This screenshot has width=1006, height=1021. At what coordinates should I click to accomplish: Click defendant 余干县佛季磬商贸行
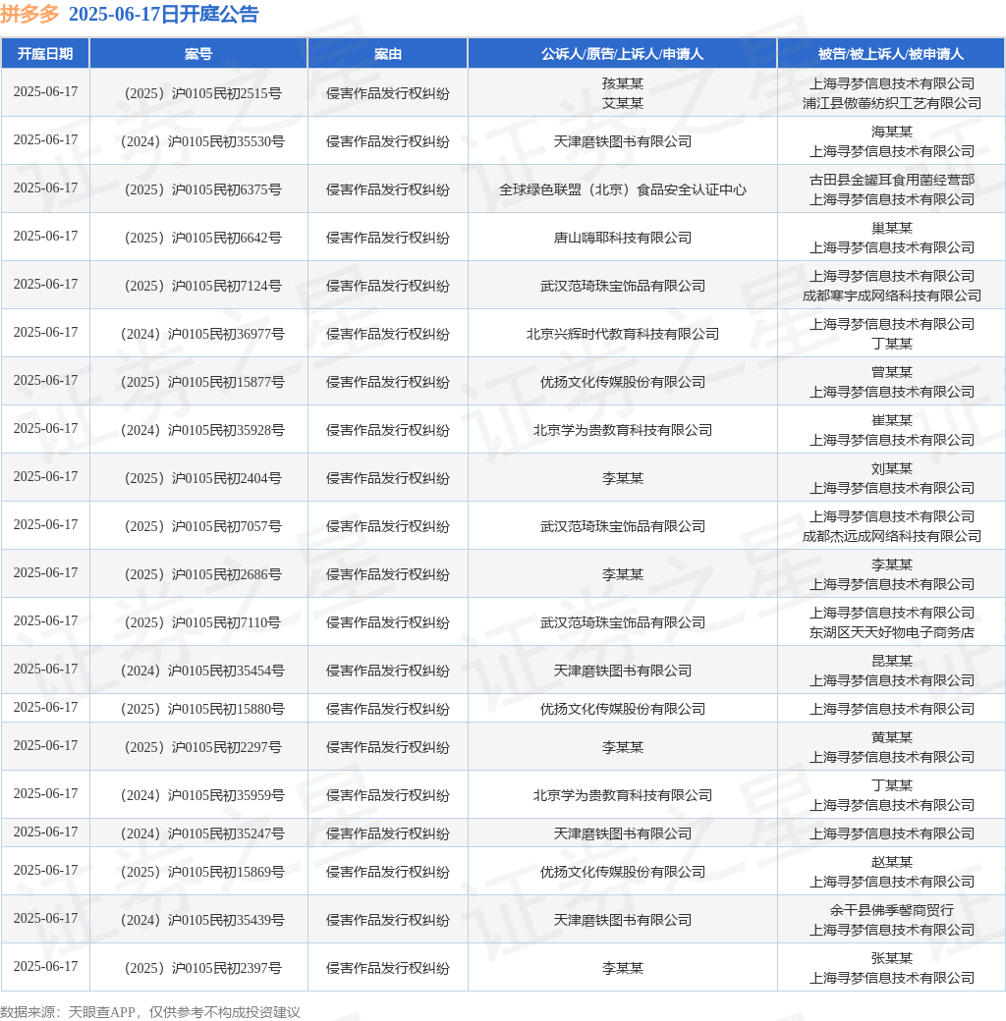892,910
